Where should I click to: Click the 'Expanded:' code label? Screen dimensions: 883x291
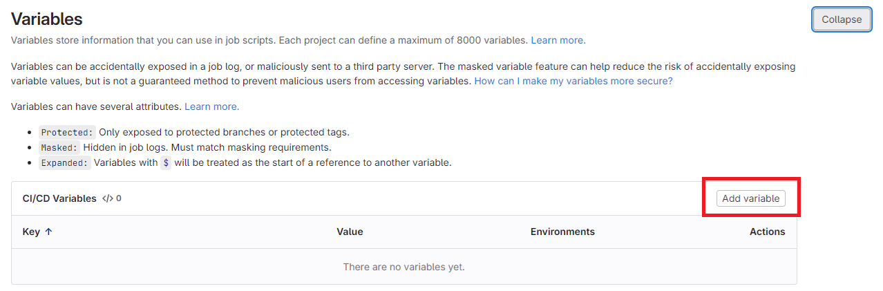click(x=64, y=163)
